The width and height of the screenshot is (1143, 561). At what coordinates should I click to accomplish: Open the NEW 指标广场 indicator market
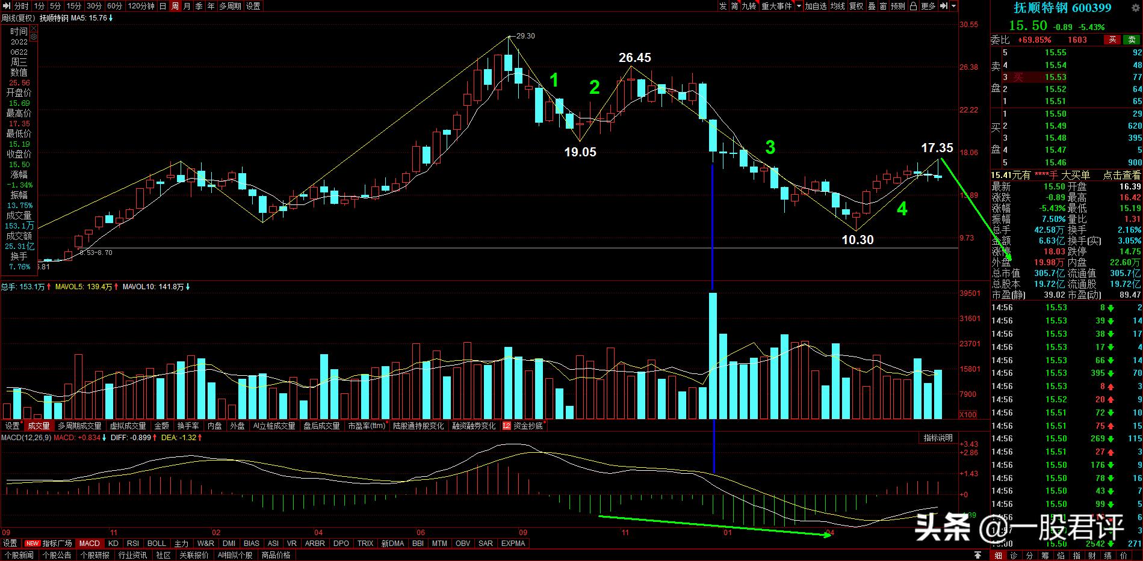(x=50, y=544)
